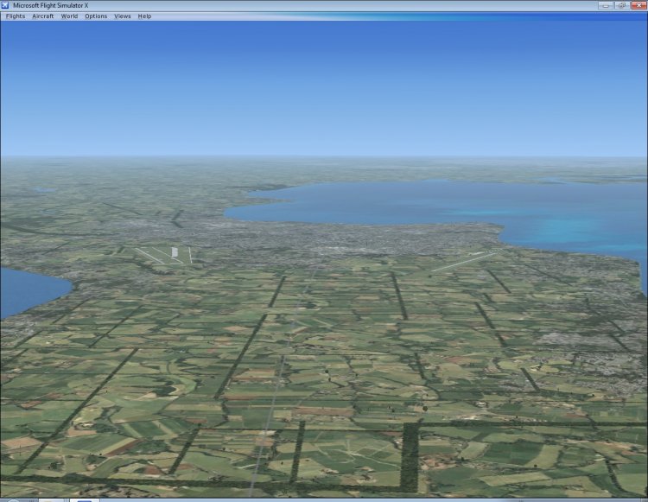Open the Aircraft menu
This screenshot has width=648, height=502.
click(x=43, y=16)
